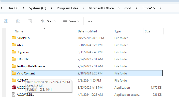
Task: Click the Delete trash icon
Action: tap(30, 21)
